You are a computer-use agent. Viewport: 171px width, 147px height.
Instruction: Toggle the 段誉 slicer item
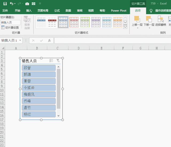coord(39,68)
